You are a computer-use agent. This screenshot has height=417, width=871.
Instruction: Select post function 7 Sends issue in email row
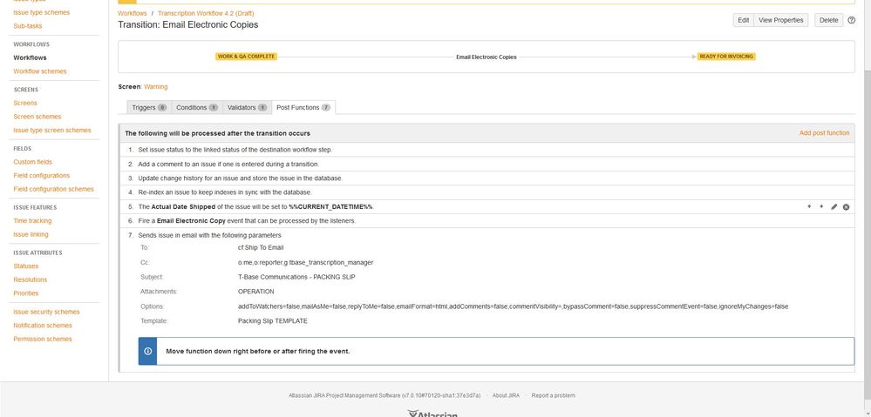tap(487, 299)
